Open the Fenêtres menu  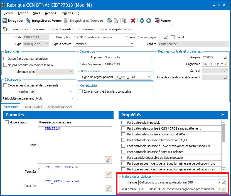pyautogui.click(x=67, y=13)
